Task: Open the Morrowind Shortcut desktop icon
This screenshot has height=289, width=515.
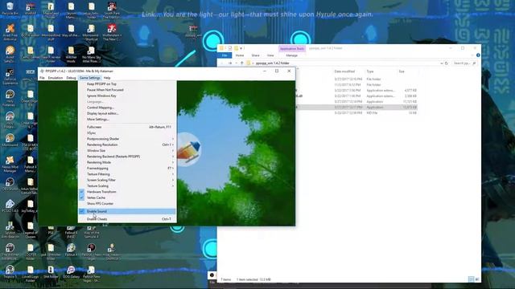Action: [x=91, y=32]
